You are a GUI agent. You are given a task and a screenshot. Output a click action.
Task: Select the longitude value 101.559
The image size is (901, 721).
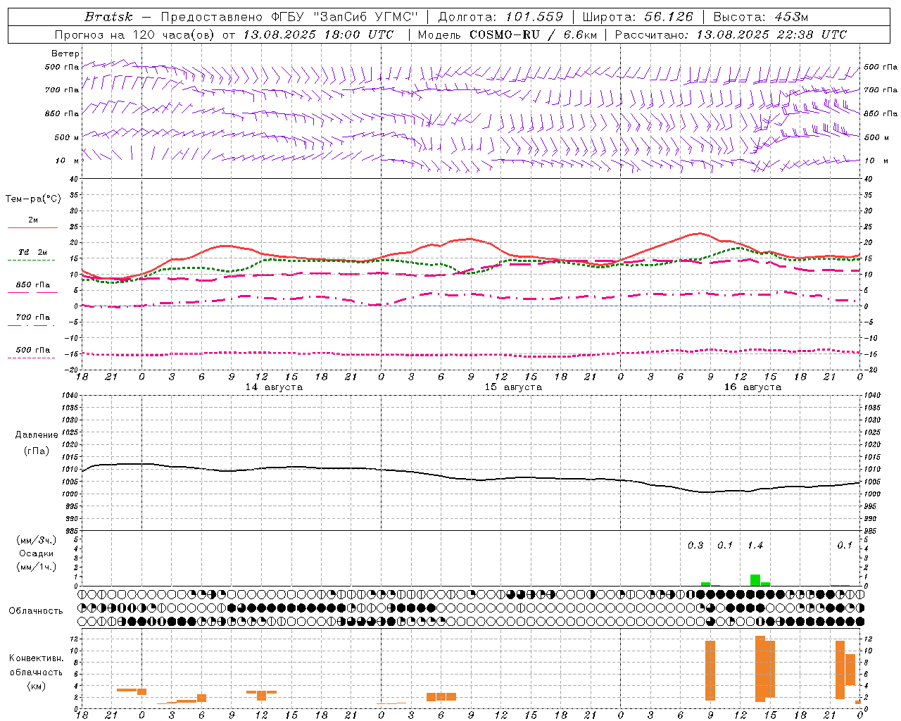(x=534, y=17)
